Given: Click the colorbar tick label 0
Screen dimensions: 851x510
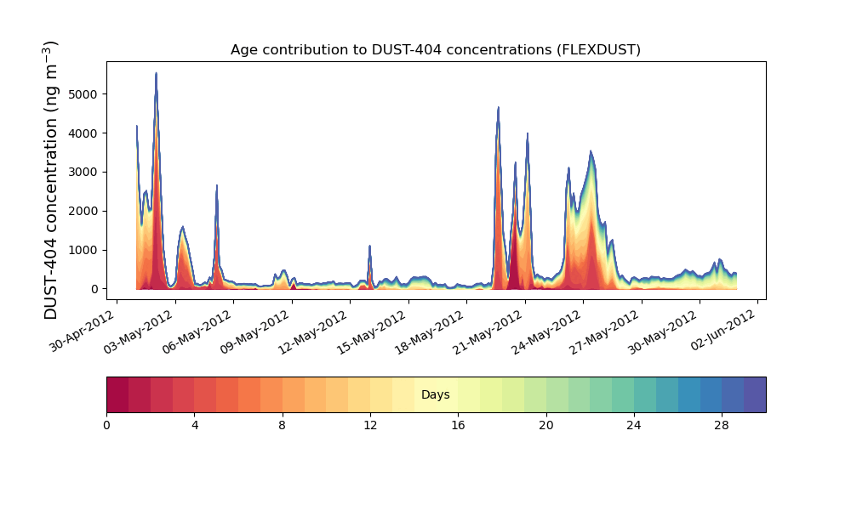Looking at the screenshot, I should (106, 426).
